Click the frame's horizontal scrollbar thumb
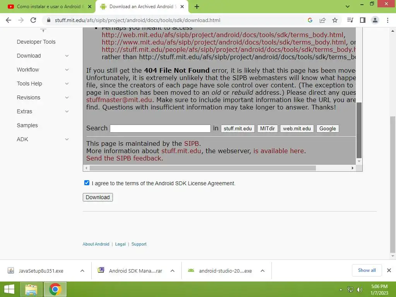Image resolution: width=396 pixels, height=297 pixels. [x=203, y=168]
